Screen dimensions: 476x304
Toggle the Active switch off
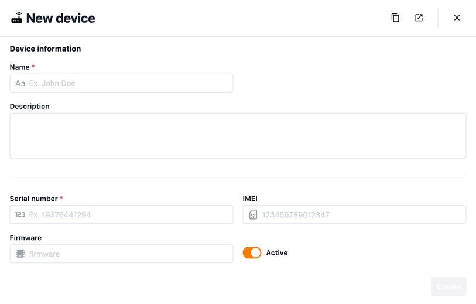(252, 253)
